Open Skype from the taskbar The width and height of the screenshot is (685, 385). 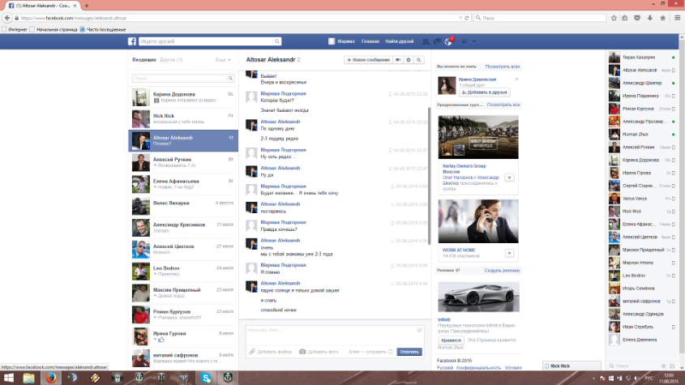coord(206,378)
